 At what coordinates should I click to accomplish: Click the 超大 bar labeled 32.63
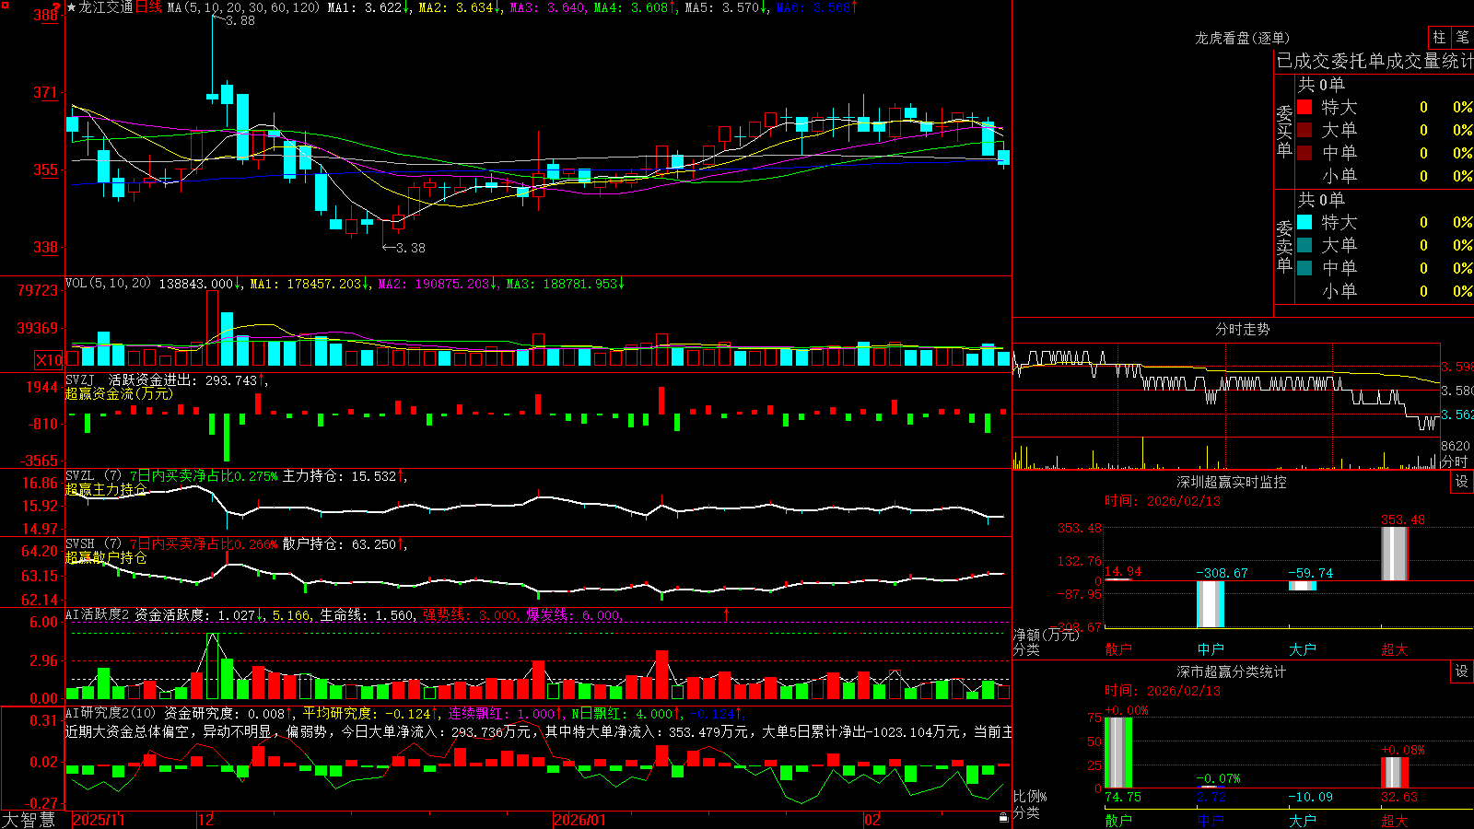coord(1395,772)
